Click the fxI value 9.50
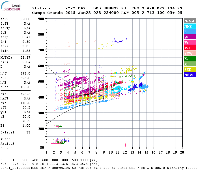Image resolution: width=198 pixels, height=170 pixels. coord(26,42)
